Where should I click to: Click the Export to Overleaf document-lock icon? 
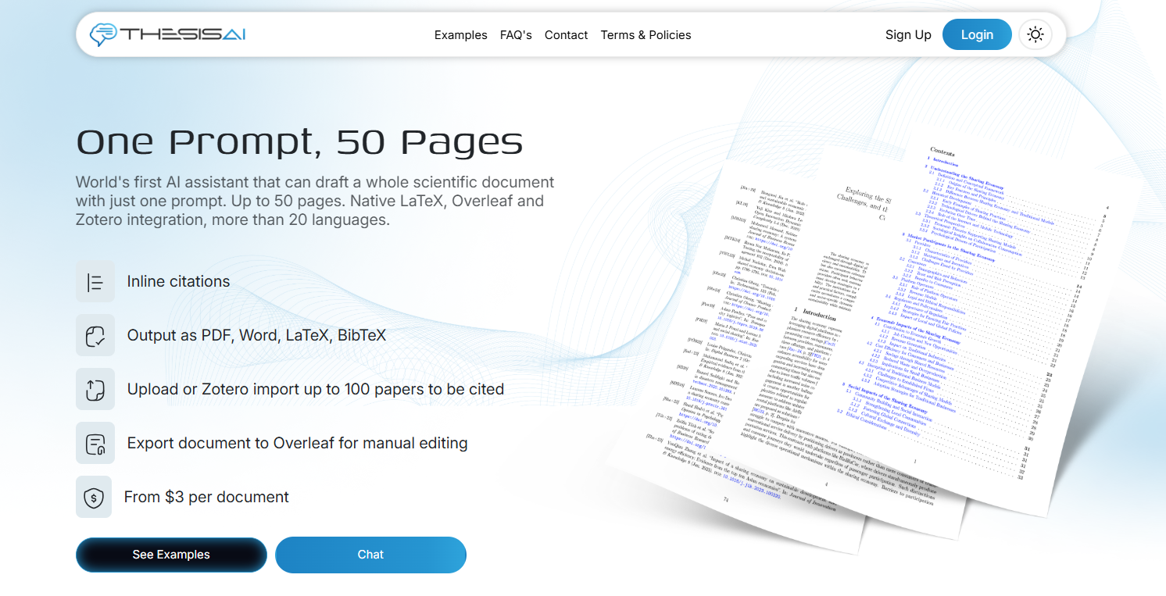click(x=95, y=444)
